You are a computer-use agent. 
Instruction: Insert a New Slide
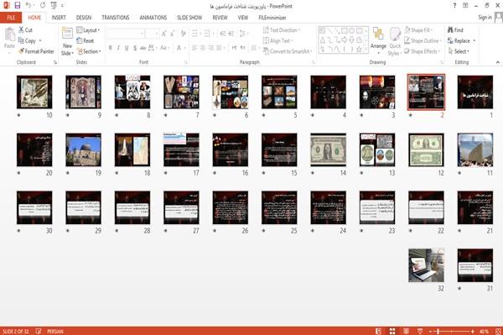67,41
